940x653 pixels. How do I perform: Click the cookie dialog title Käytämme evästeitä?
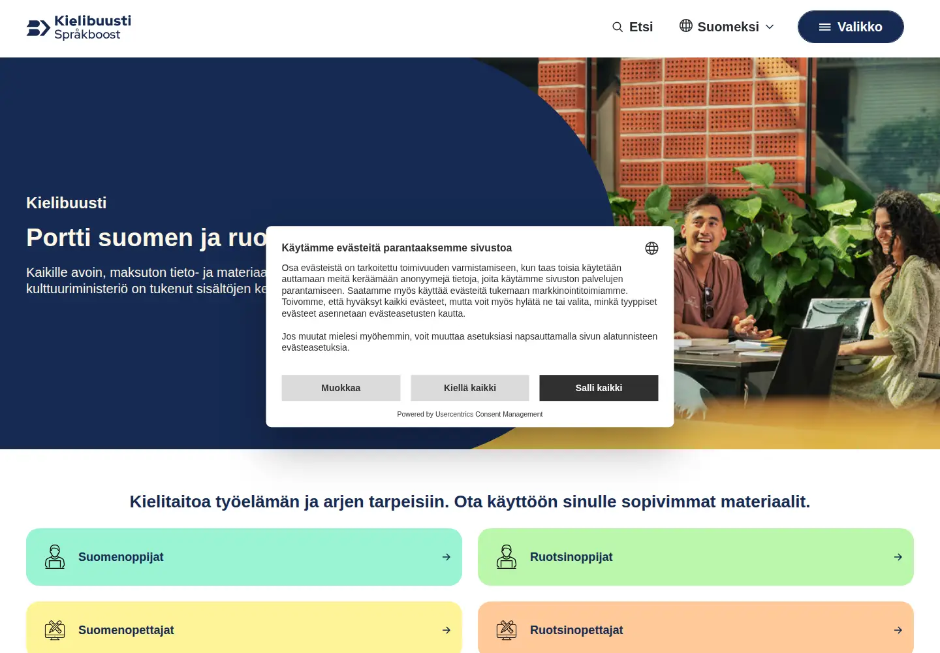397,248
